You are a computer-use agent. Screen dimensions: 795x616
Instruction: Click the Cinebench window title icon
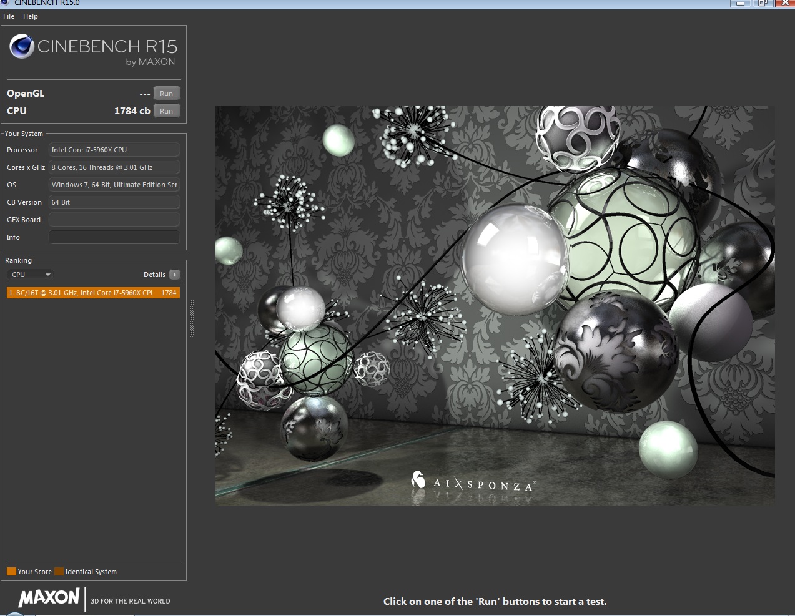4,2
